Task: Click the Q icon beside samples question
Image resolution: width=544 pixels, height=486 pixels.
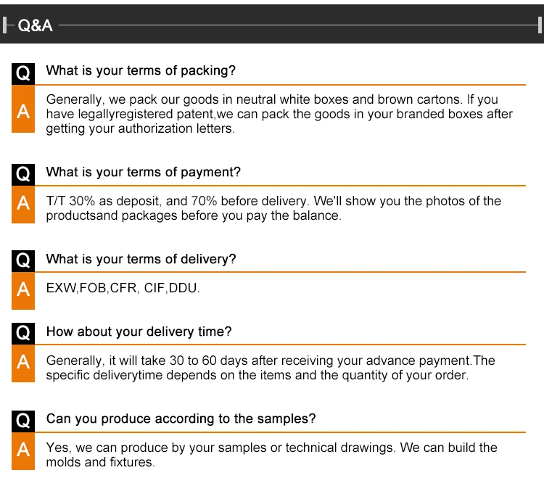Action: pyautogui.click(x=23, y=421)
